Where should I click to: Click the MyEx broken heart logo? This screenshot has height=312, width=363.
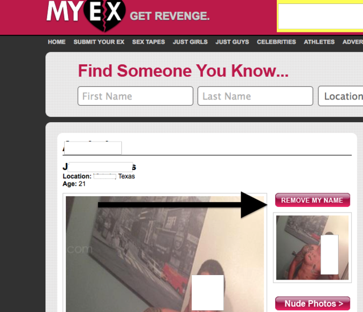[86, 14]
